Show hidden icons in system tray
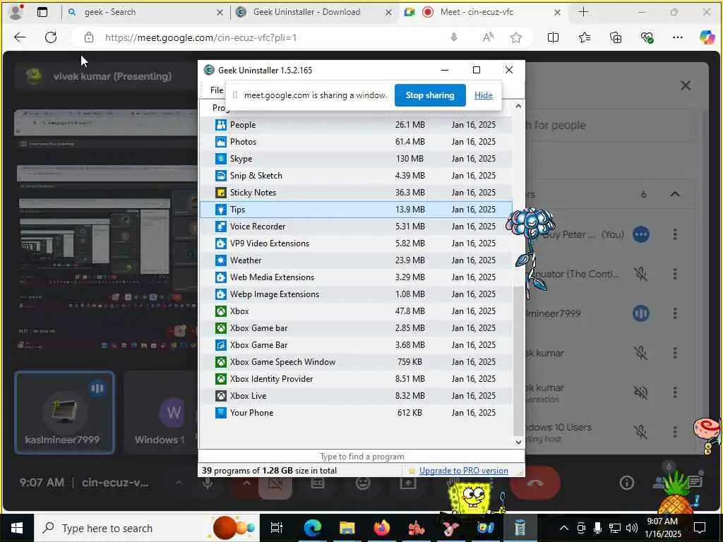 563,528
